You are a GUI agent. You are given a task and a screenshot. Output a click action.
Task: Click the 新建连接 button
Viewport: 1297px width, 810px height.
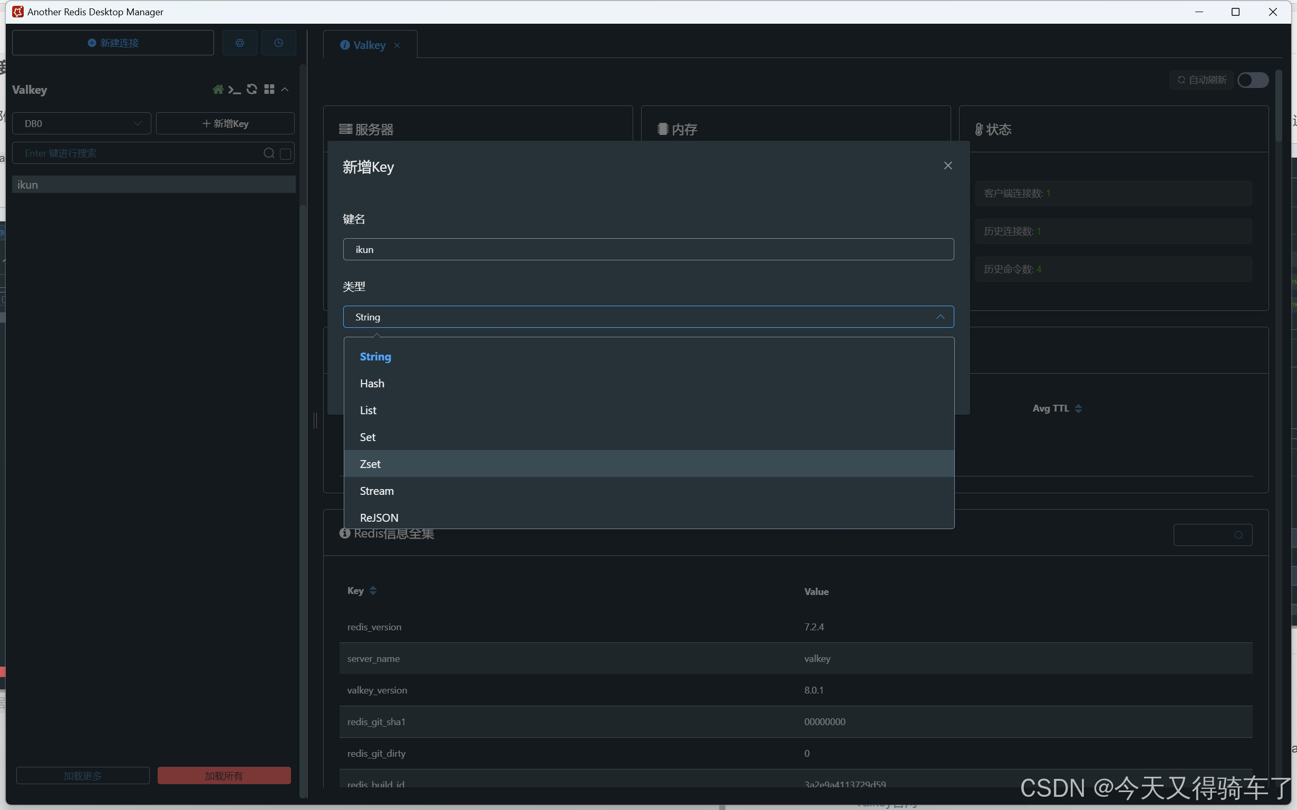(113, 43)
